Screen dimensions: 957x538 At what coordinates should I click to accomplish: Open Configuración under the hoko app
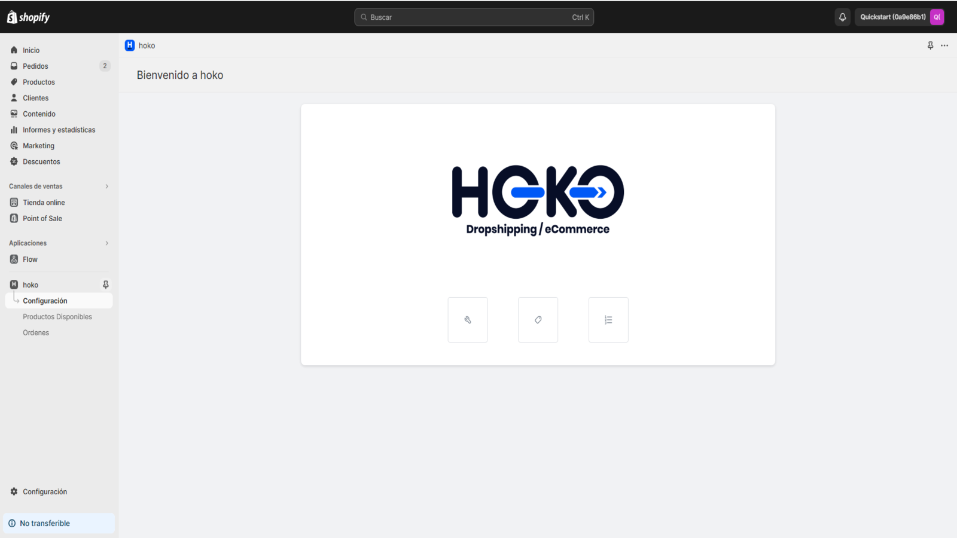(x=59, y=301)
